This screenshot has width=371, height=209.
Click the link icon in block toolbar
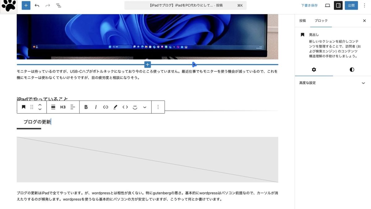106,107
